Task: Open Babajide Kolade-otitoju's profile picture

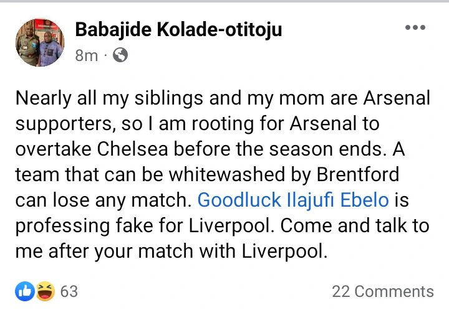Action: click(39, 42)
